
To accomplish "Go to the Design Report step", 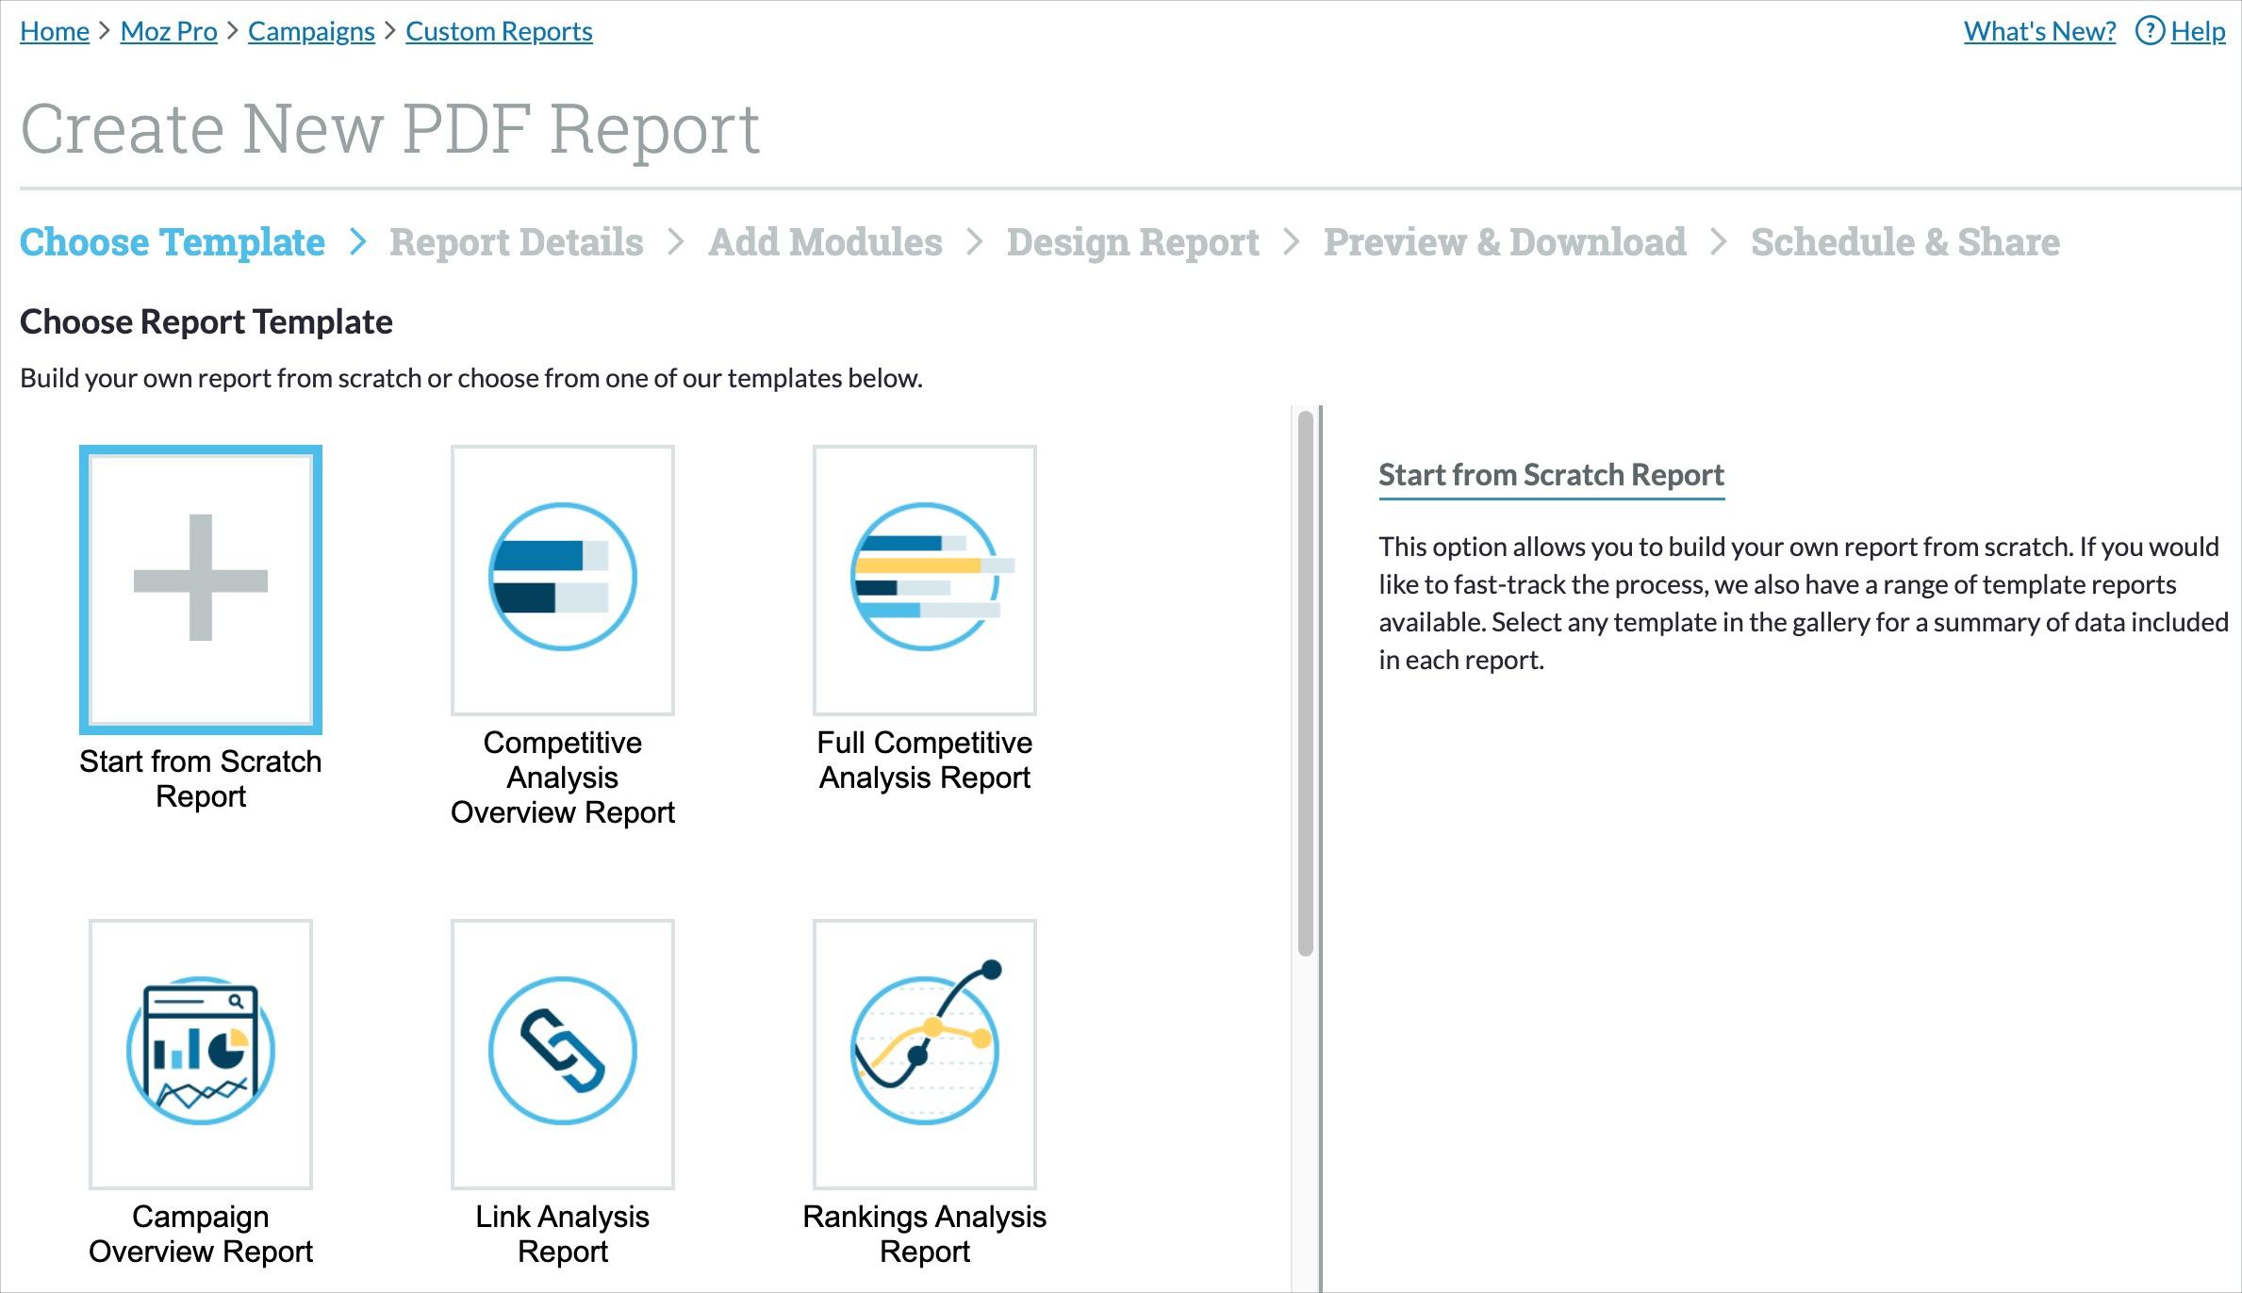I will (x=1132, y=242).
